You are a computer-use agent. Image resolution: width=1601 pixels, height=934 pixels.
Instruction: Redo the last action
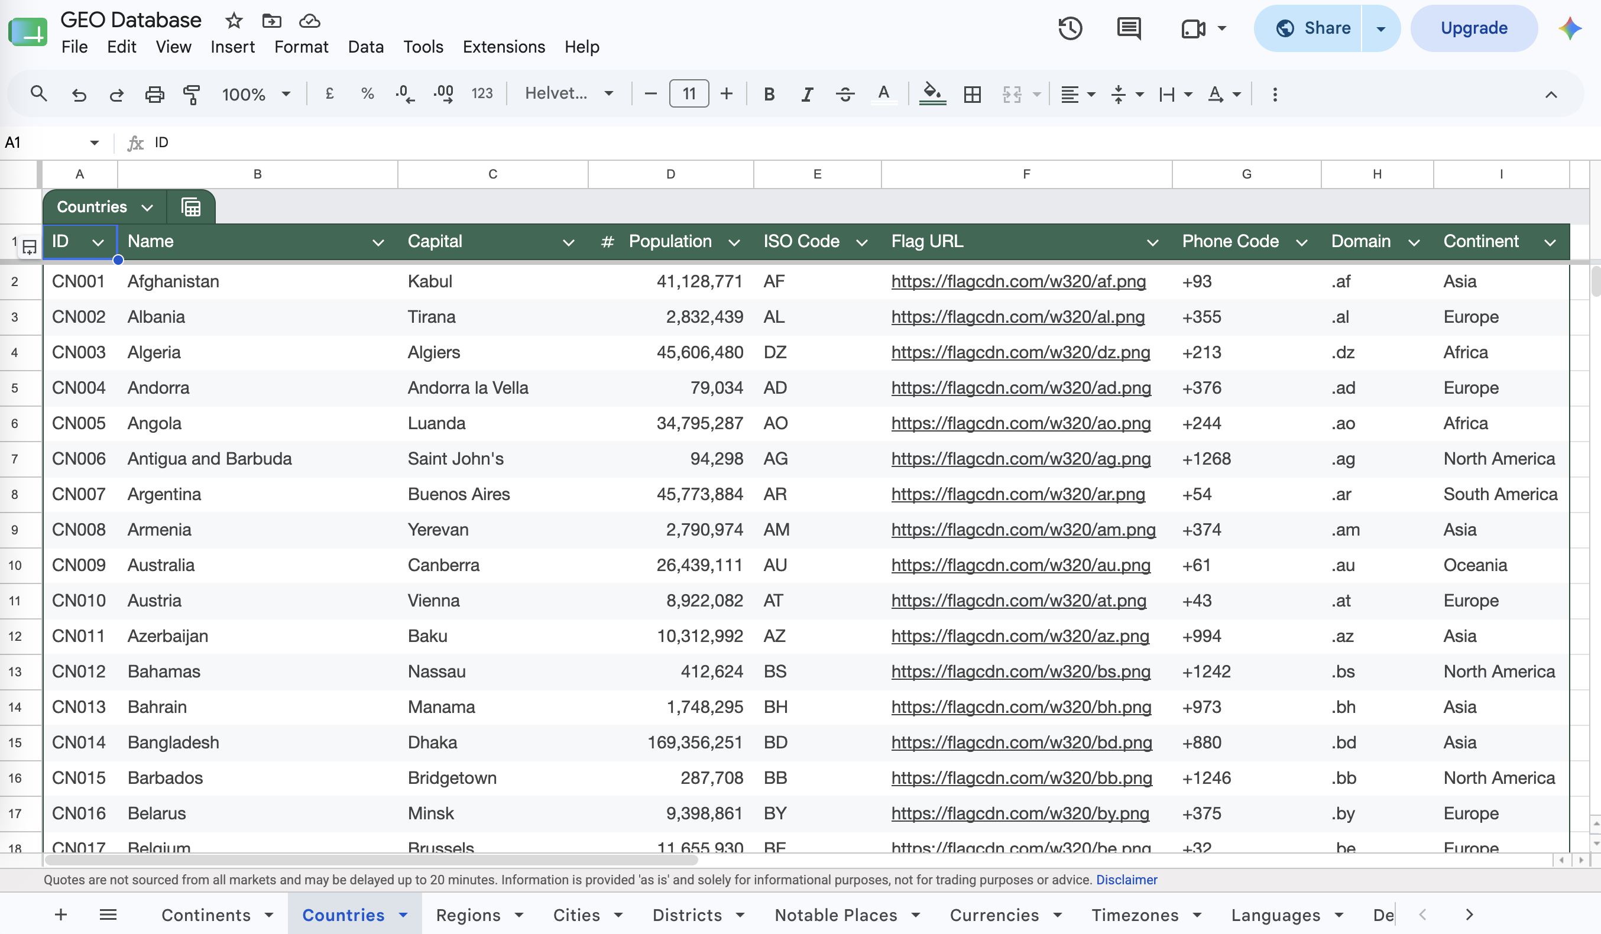tap(116, 94)
